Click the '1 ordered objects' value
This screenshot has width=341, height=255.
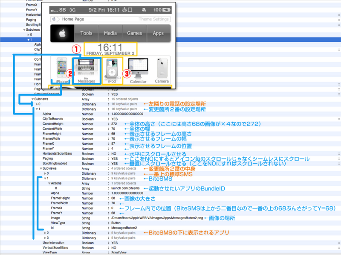124,183
